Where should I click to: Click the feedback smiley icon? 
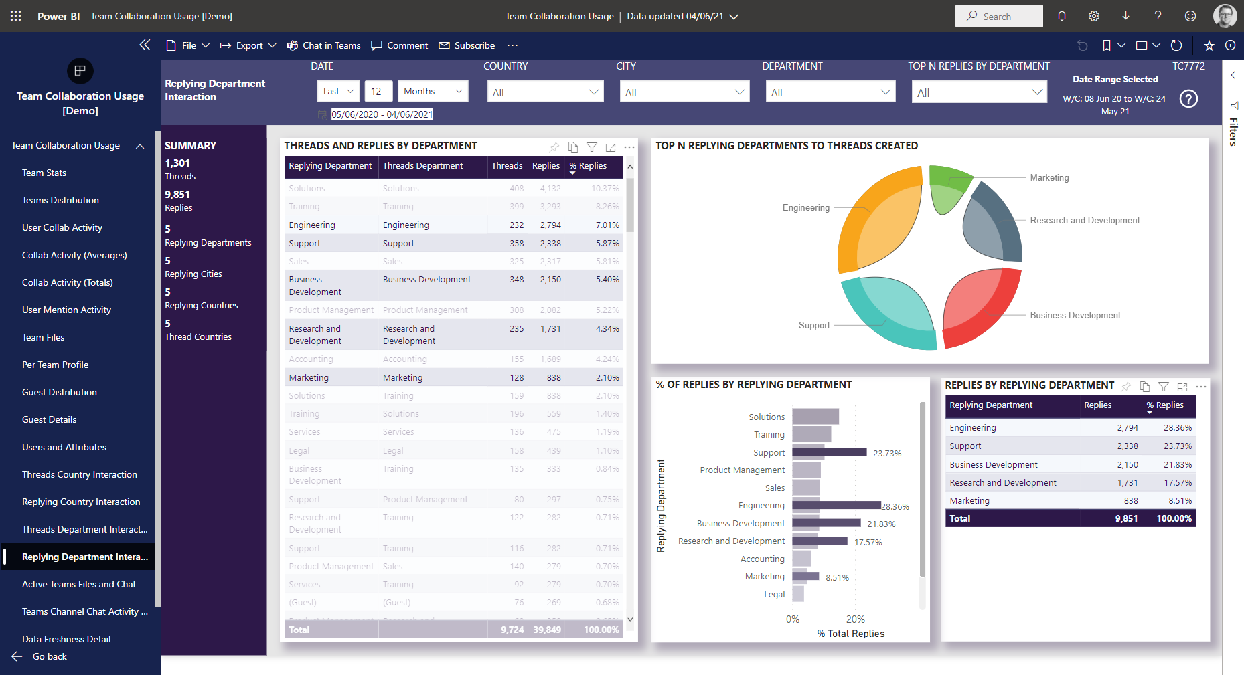(1190, 16)
